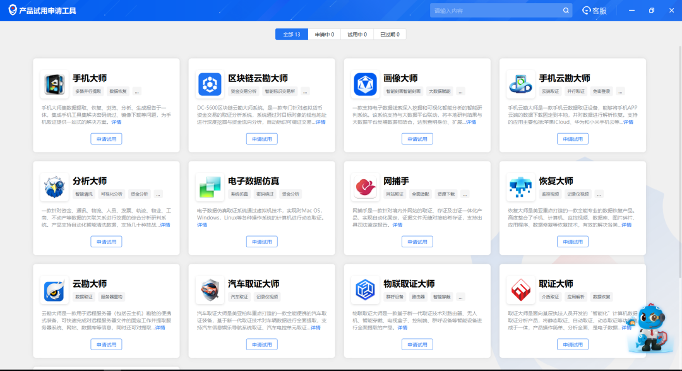The height and width of the screenshot is (371, 682).
Task: Open 详情 link in 物联取证大师 description
Action: 402,328
